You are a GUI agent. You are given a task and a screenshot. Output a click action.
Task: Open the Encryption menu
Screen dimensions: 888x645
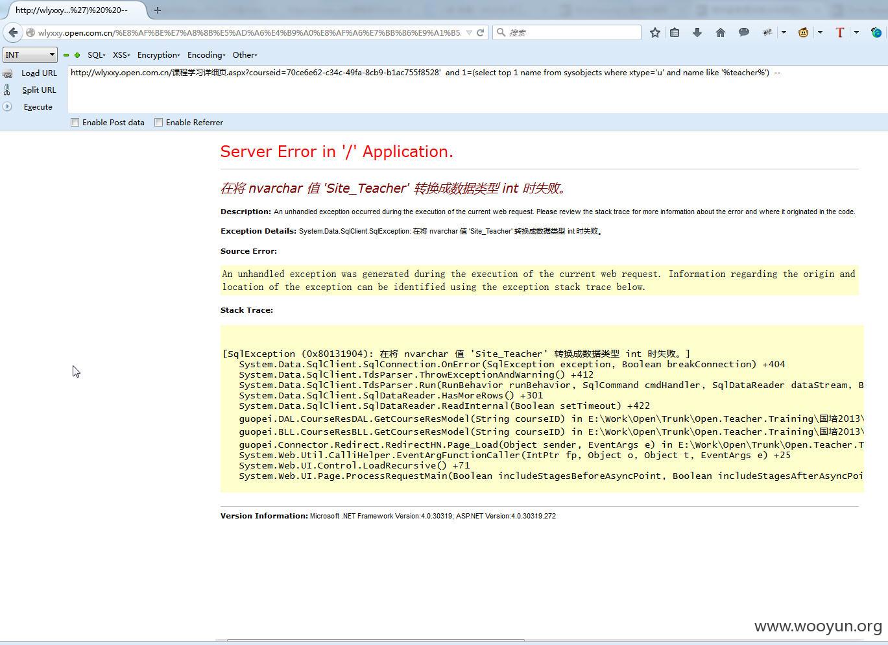coord(159,55)
